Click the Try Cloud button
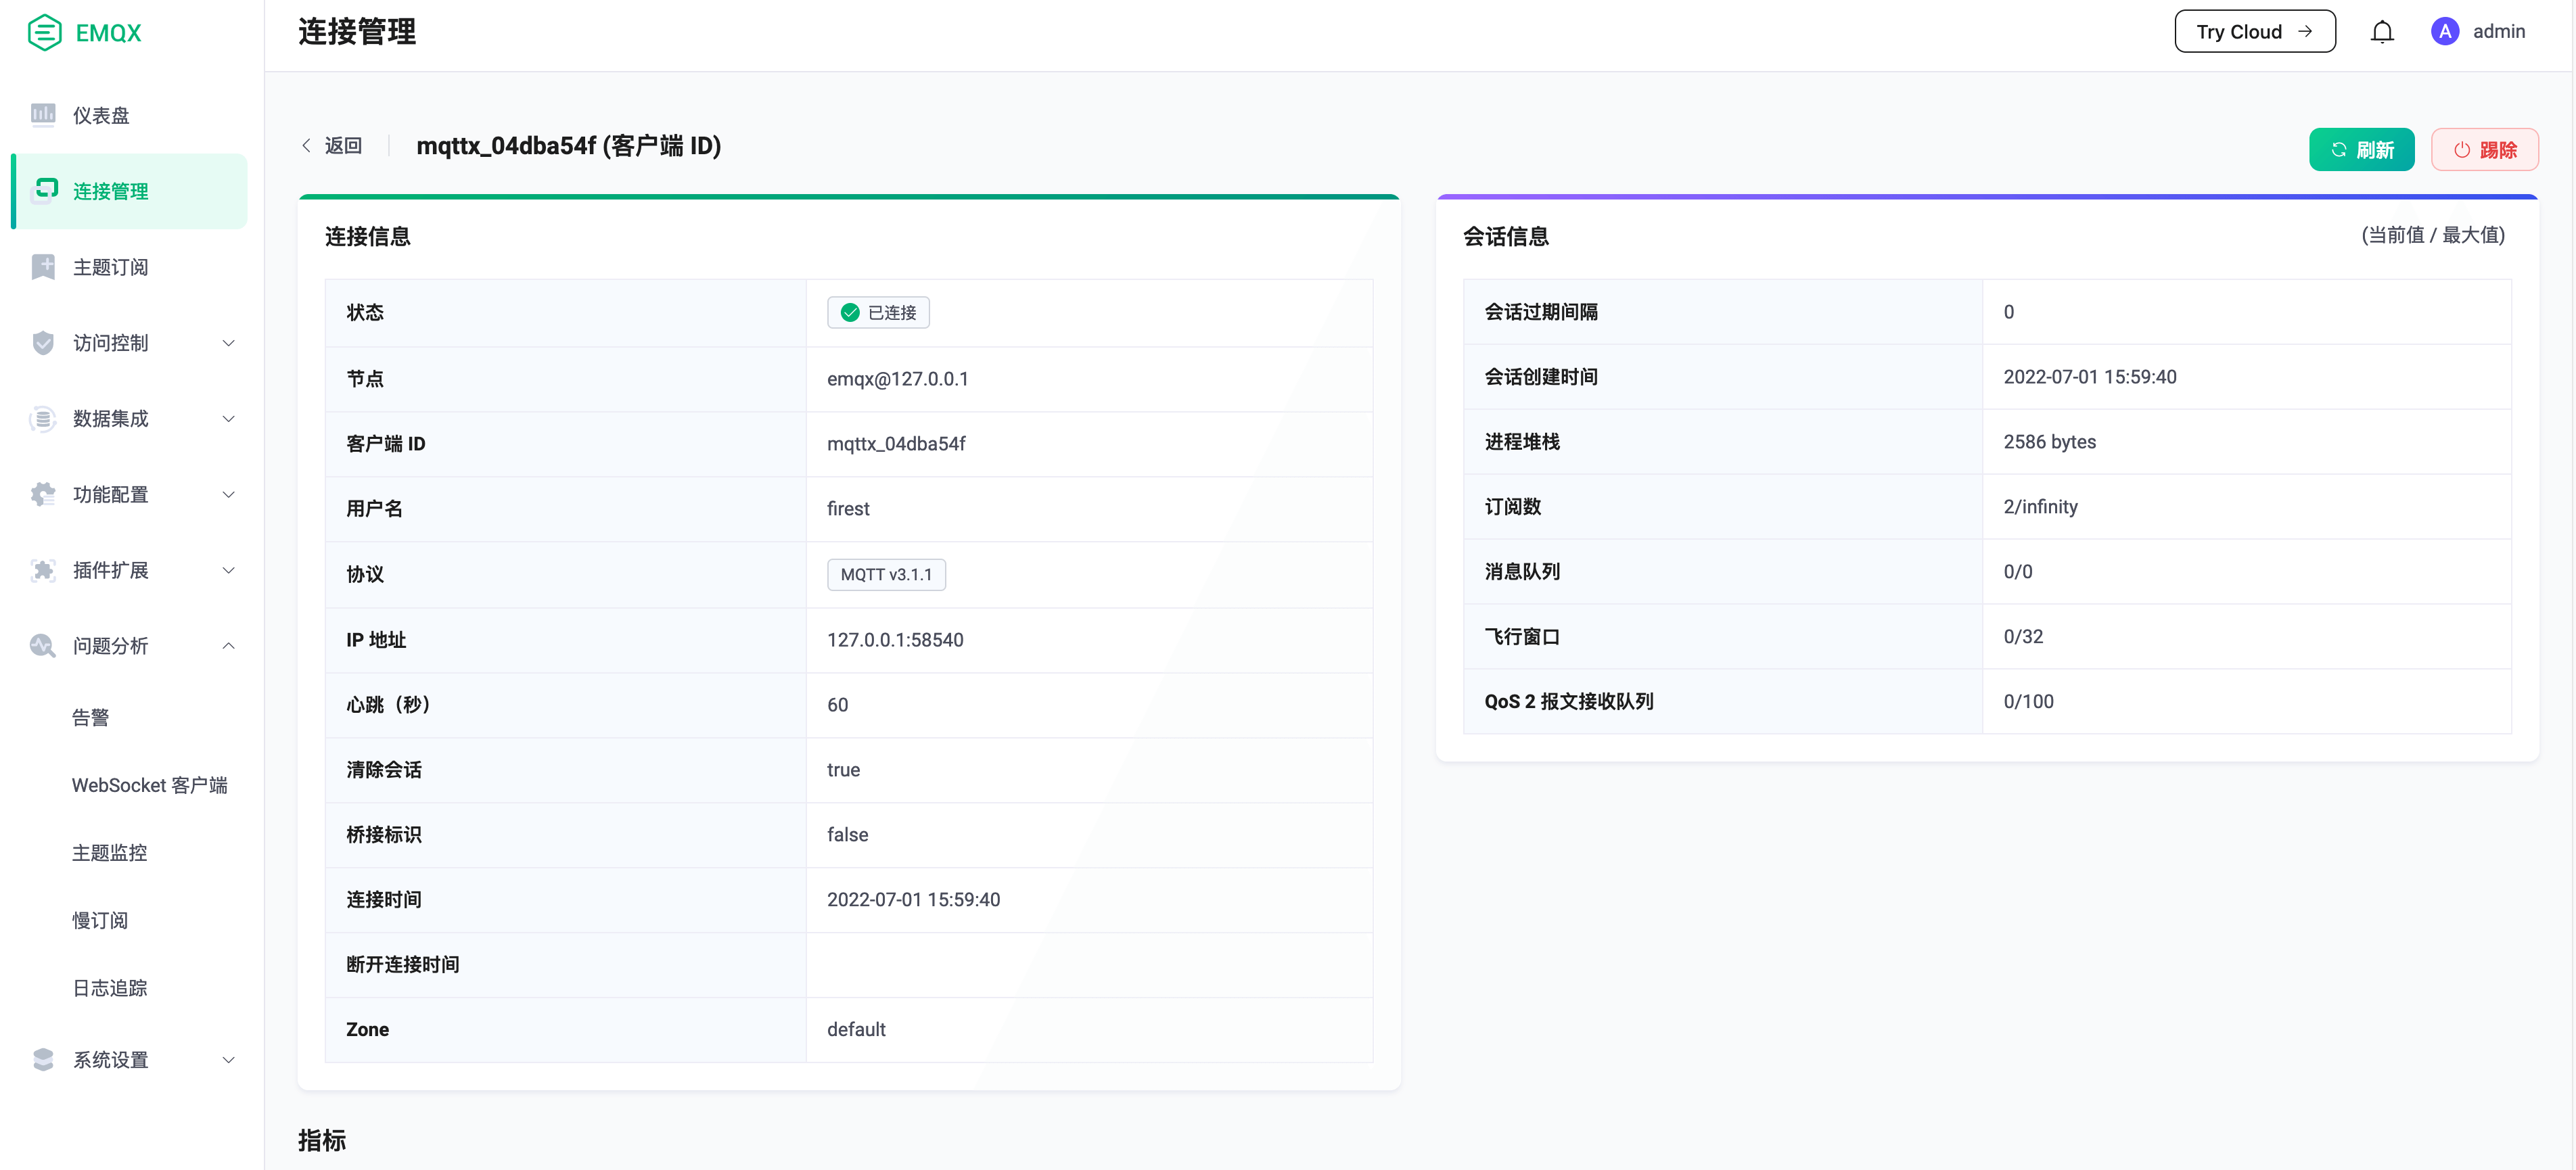Image resolution: width=2576 pixels, height=1170 pixels. [2255, 31]
